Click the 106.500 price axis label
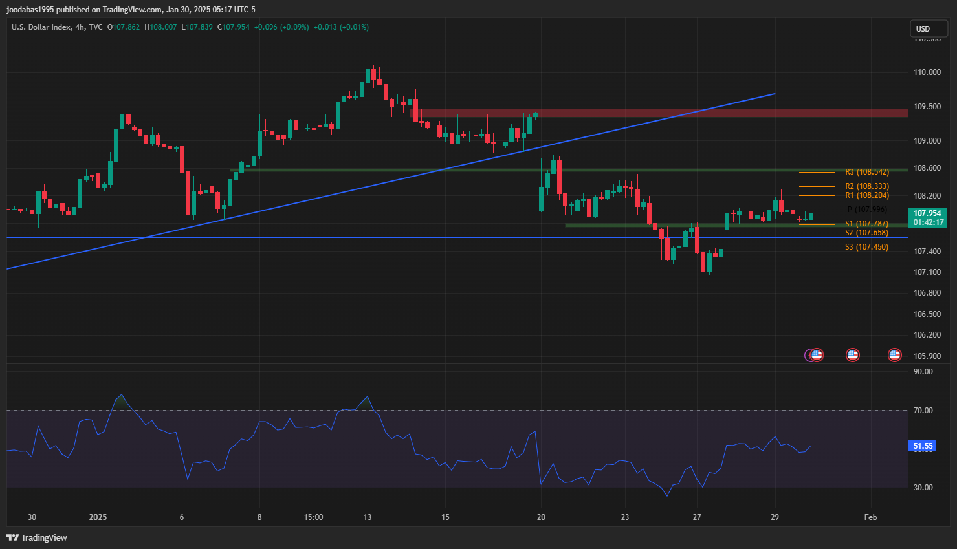The height and width of the screenshot is (549, 957). [x=927, y=314]
